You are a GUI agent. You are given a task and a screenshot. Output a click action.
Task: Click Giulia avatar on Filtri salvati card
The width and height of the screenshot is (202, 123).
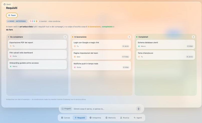click(x=11, y=56)
